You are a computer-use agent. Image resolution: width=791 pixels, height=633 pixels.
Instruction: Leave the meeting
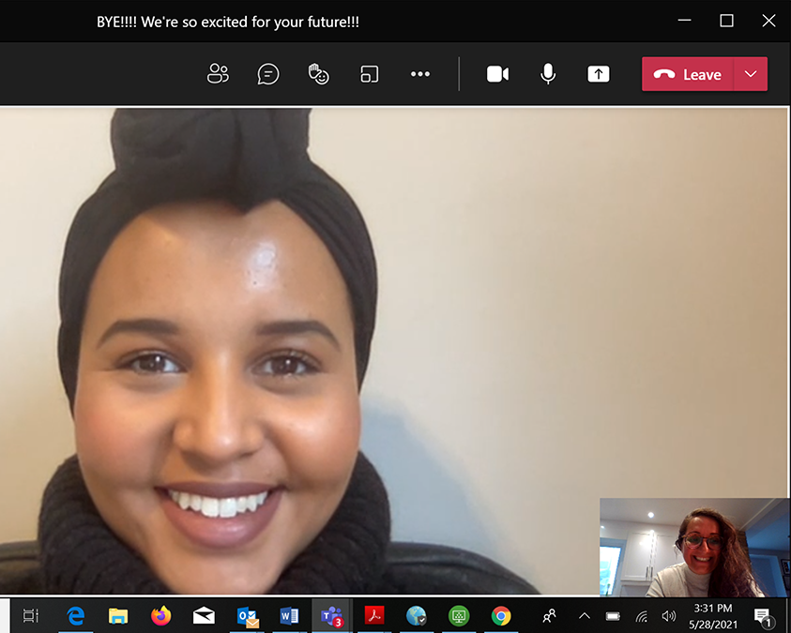(687, 74)
